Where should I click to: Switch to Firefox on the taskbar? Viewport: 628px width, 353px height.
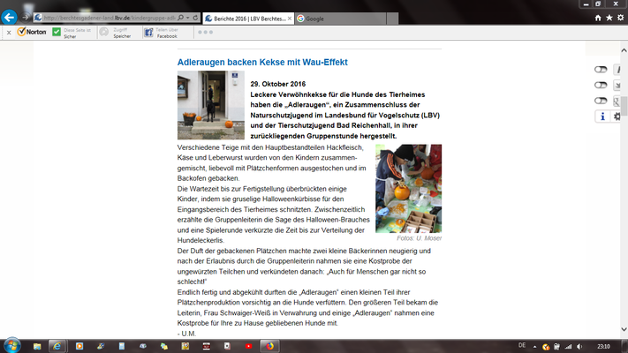[269, 346]
